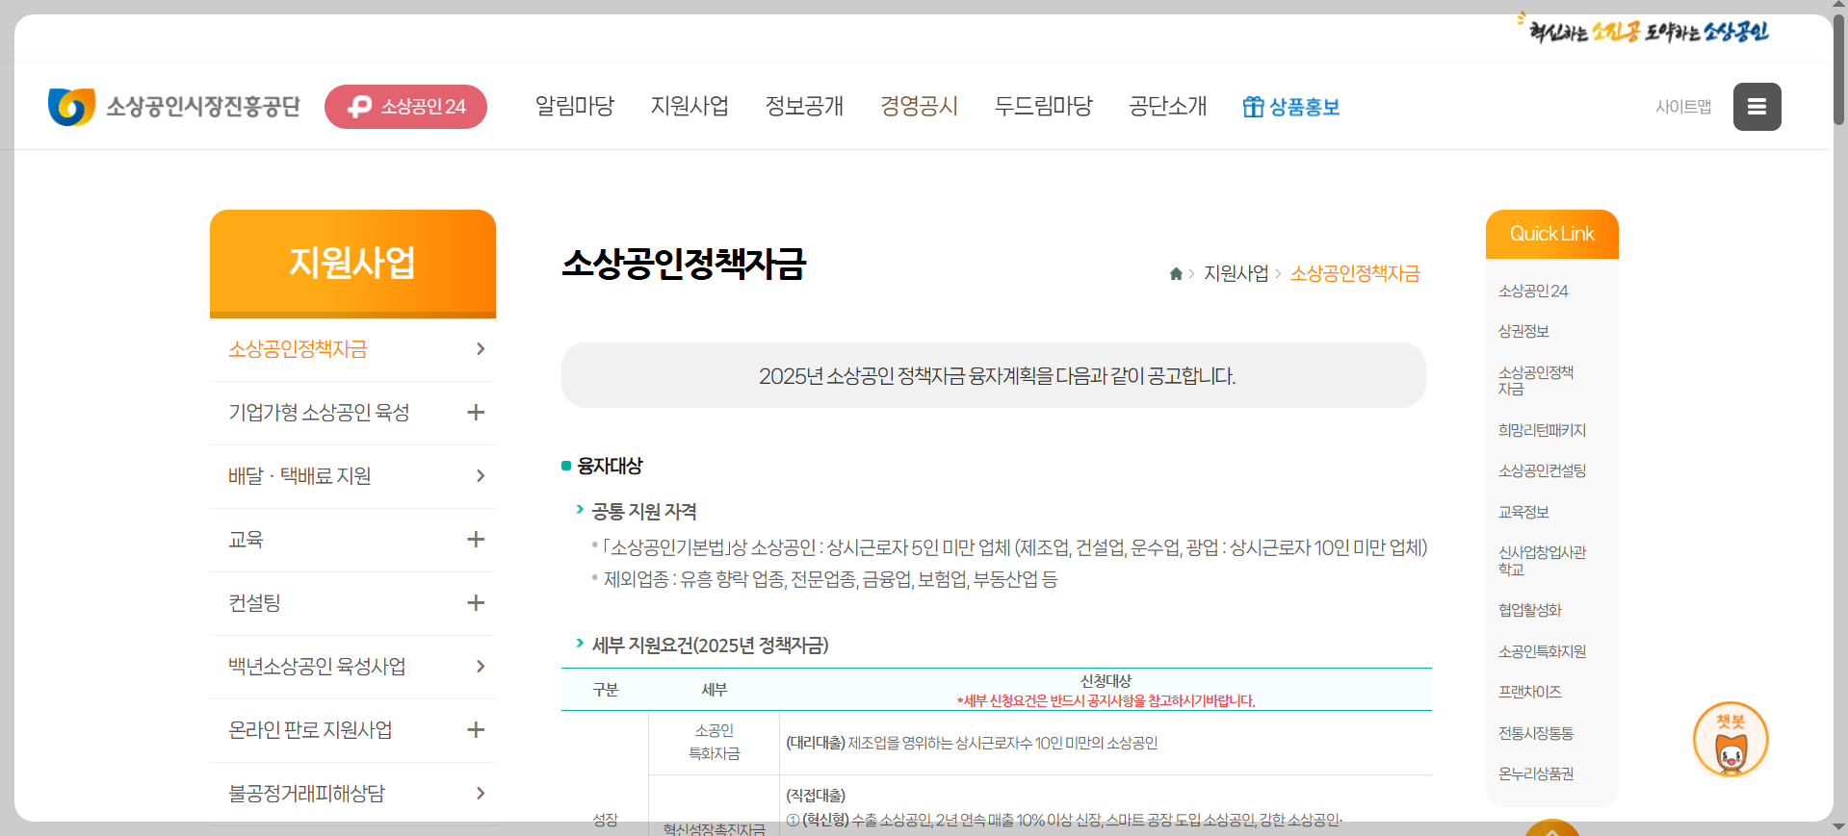
Task: Click chevron for 불공정거래피해상담
Action: 480,794
